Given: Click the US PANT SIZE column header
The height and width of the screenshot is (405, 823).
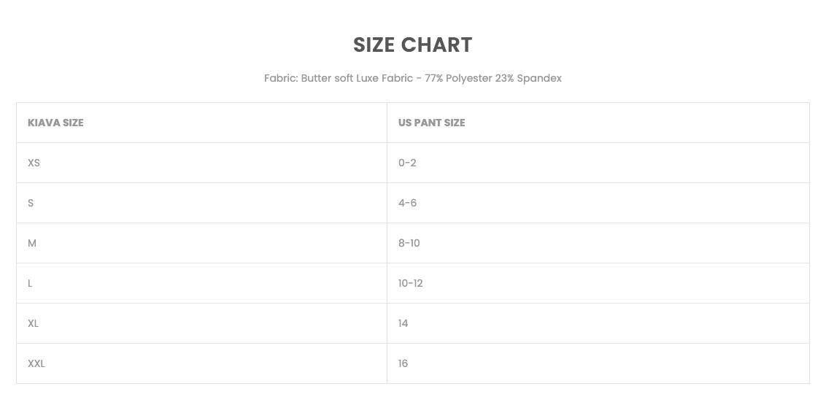Looking at the screenshot, I should coord(431,123).
